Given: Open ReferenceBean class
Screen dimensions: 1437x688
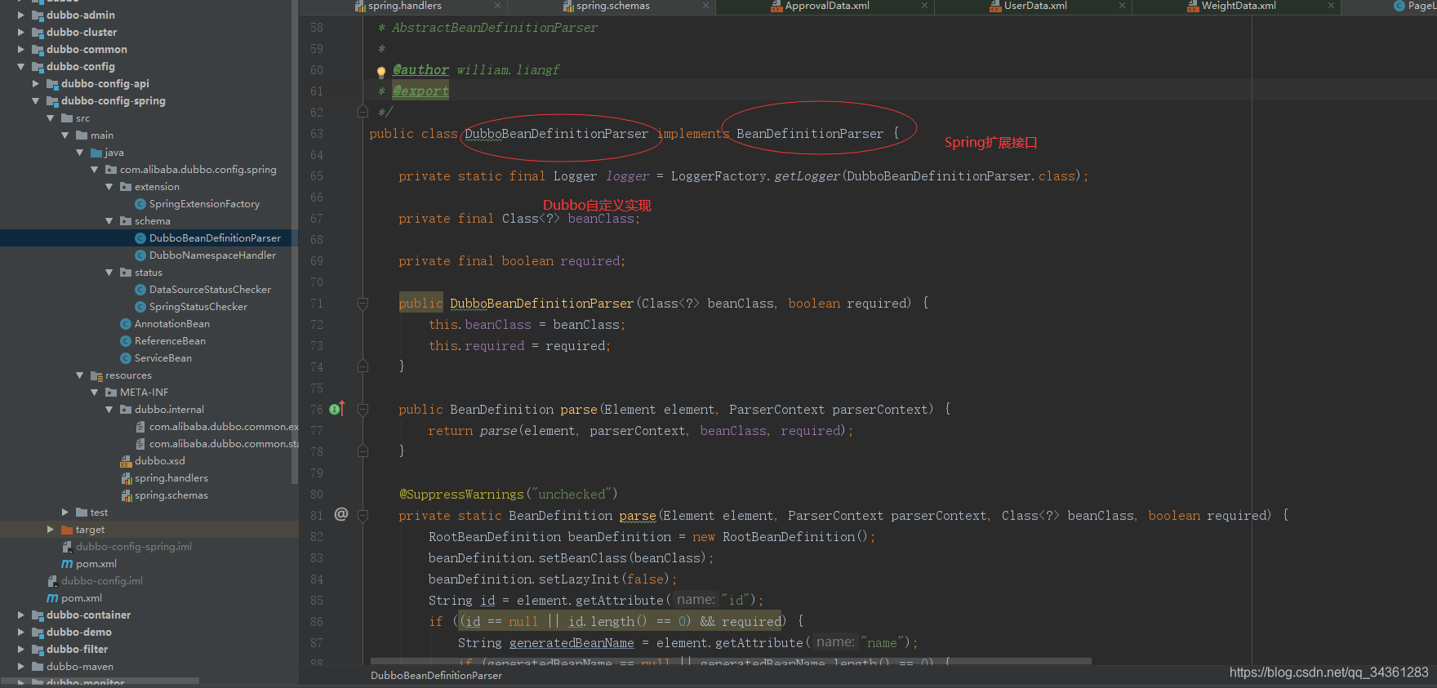Looking at the screenshot, I should click(170, 341).
